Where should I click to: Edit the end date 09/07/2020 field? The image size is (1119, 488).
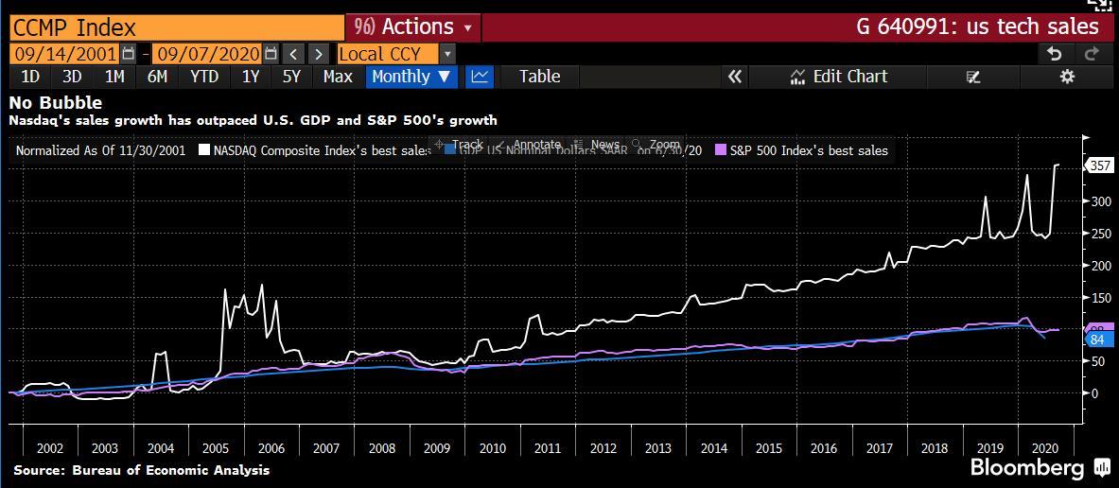pos(208,54)
